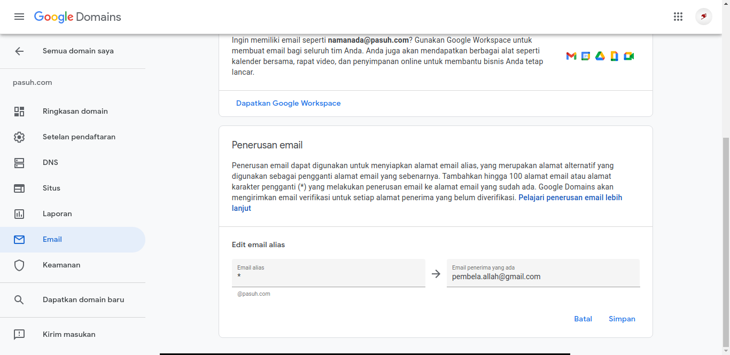Click the account profile avatar
730x355 pixels.
[x=703, y=17]
